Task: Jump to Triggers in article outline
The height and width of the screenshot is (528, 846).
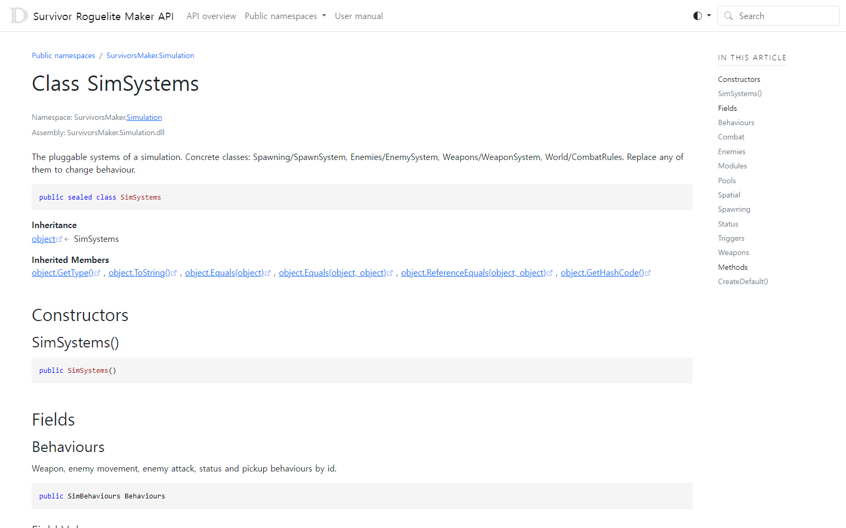Action: point(731,238)
